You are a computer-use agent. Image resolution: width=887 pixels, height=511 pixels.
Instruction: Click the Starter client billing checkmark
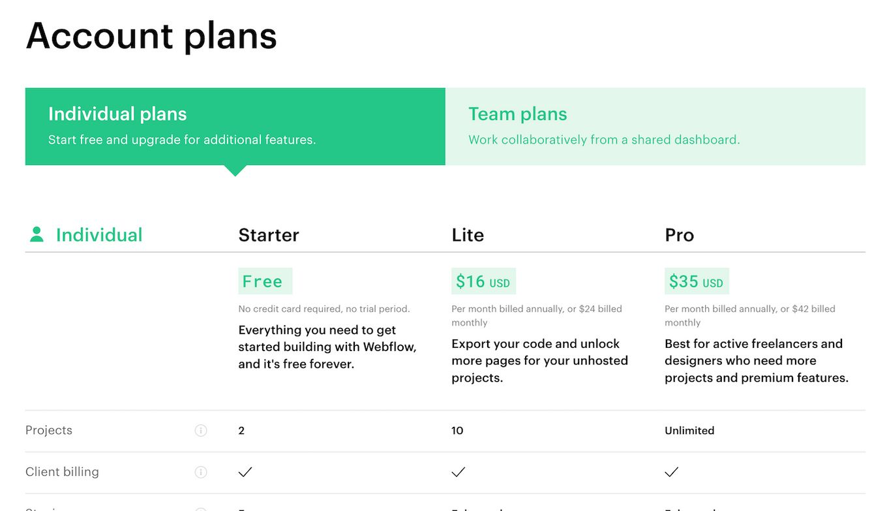245,472
